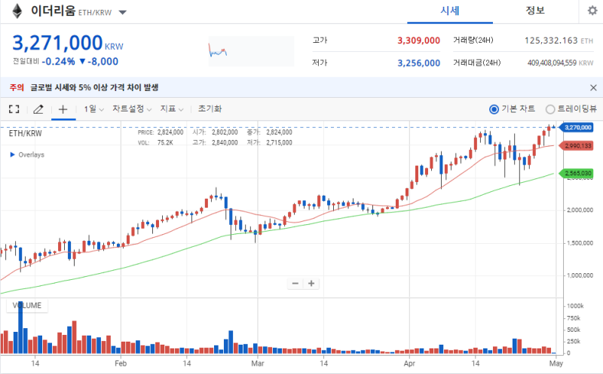This screenshot has height=374, width=603.
Task: Click the 24H volume 125,332.163 ETH
Action: pos(559,41)
